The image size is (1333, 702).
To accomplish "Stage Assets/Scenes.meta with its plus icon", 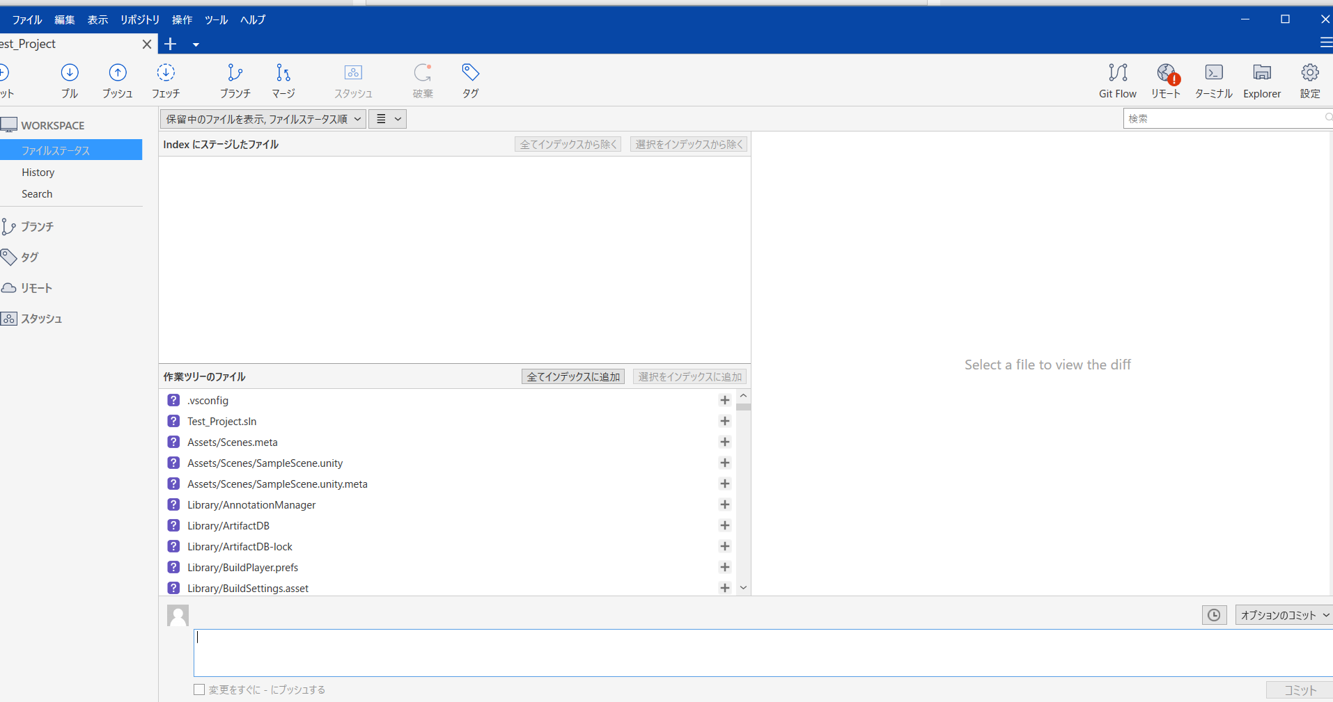I will (x=725, y=442).
